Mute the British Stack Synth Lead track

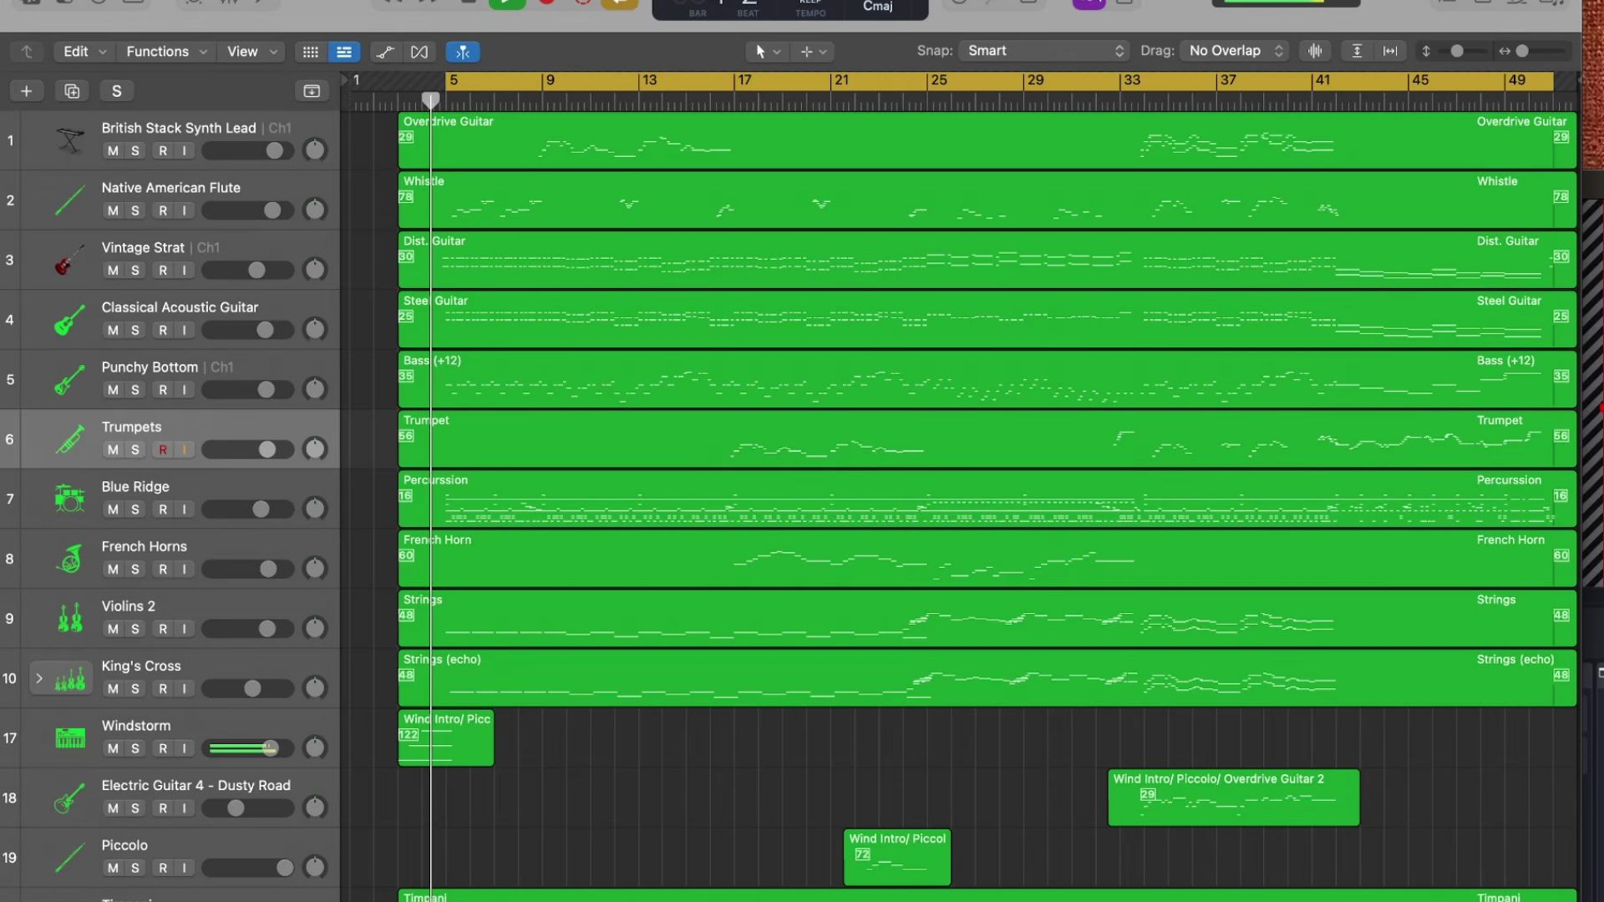click(x=113, y=151)
